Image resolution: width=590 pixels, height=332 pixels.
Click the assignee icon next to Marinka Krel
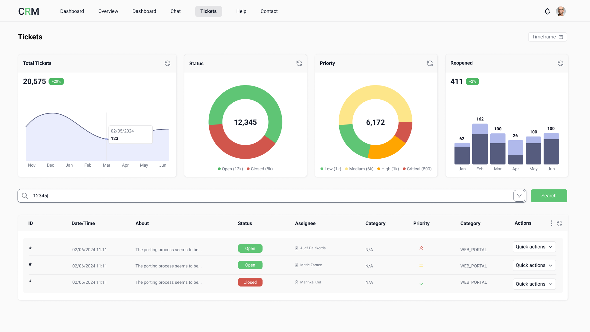pos(296,282)
